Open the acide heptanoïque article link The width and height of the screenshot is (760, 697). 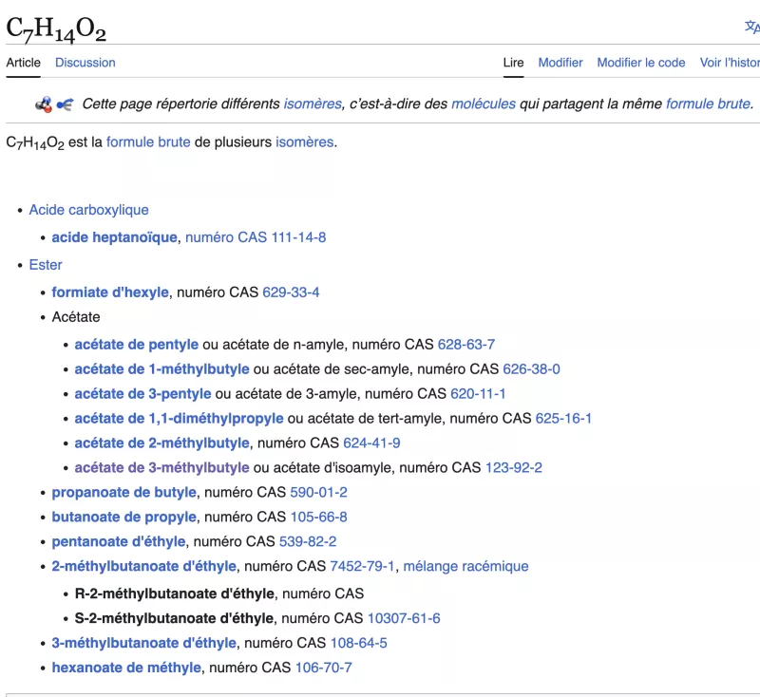114,237
